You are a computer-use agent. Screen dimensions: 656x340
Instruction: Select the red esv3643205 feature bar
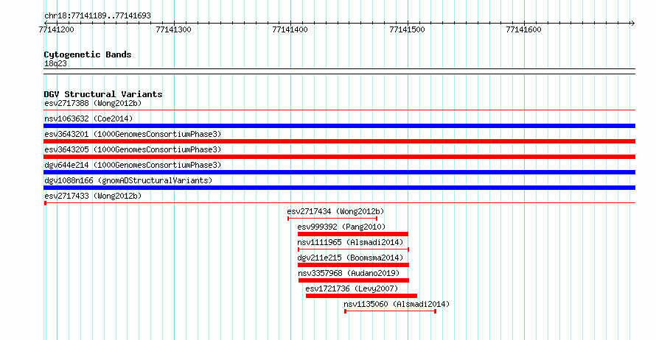(x=339, y=157)
